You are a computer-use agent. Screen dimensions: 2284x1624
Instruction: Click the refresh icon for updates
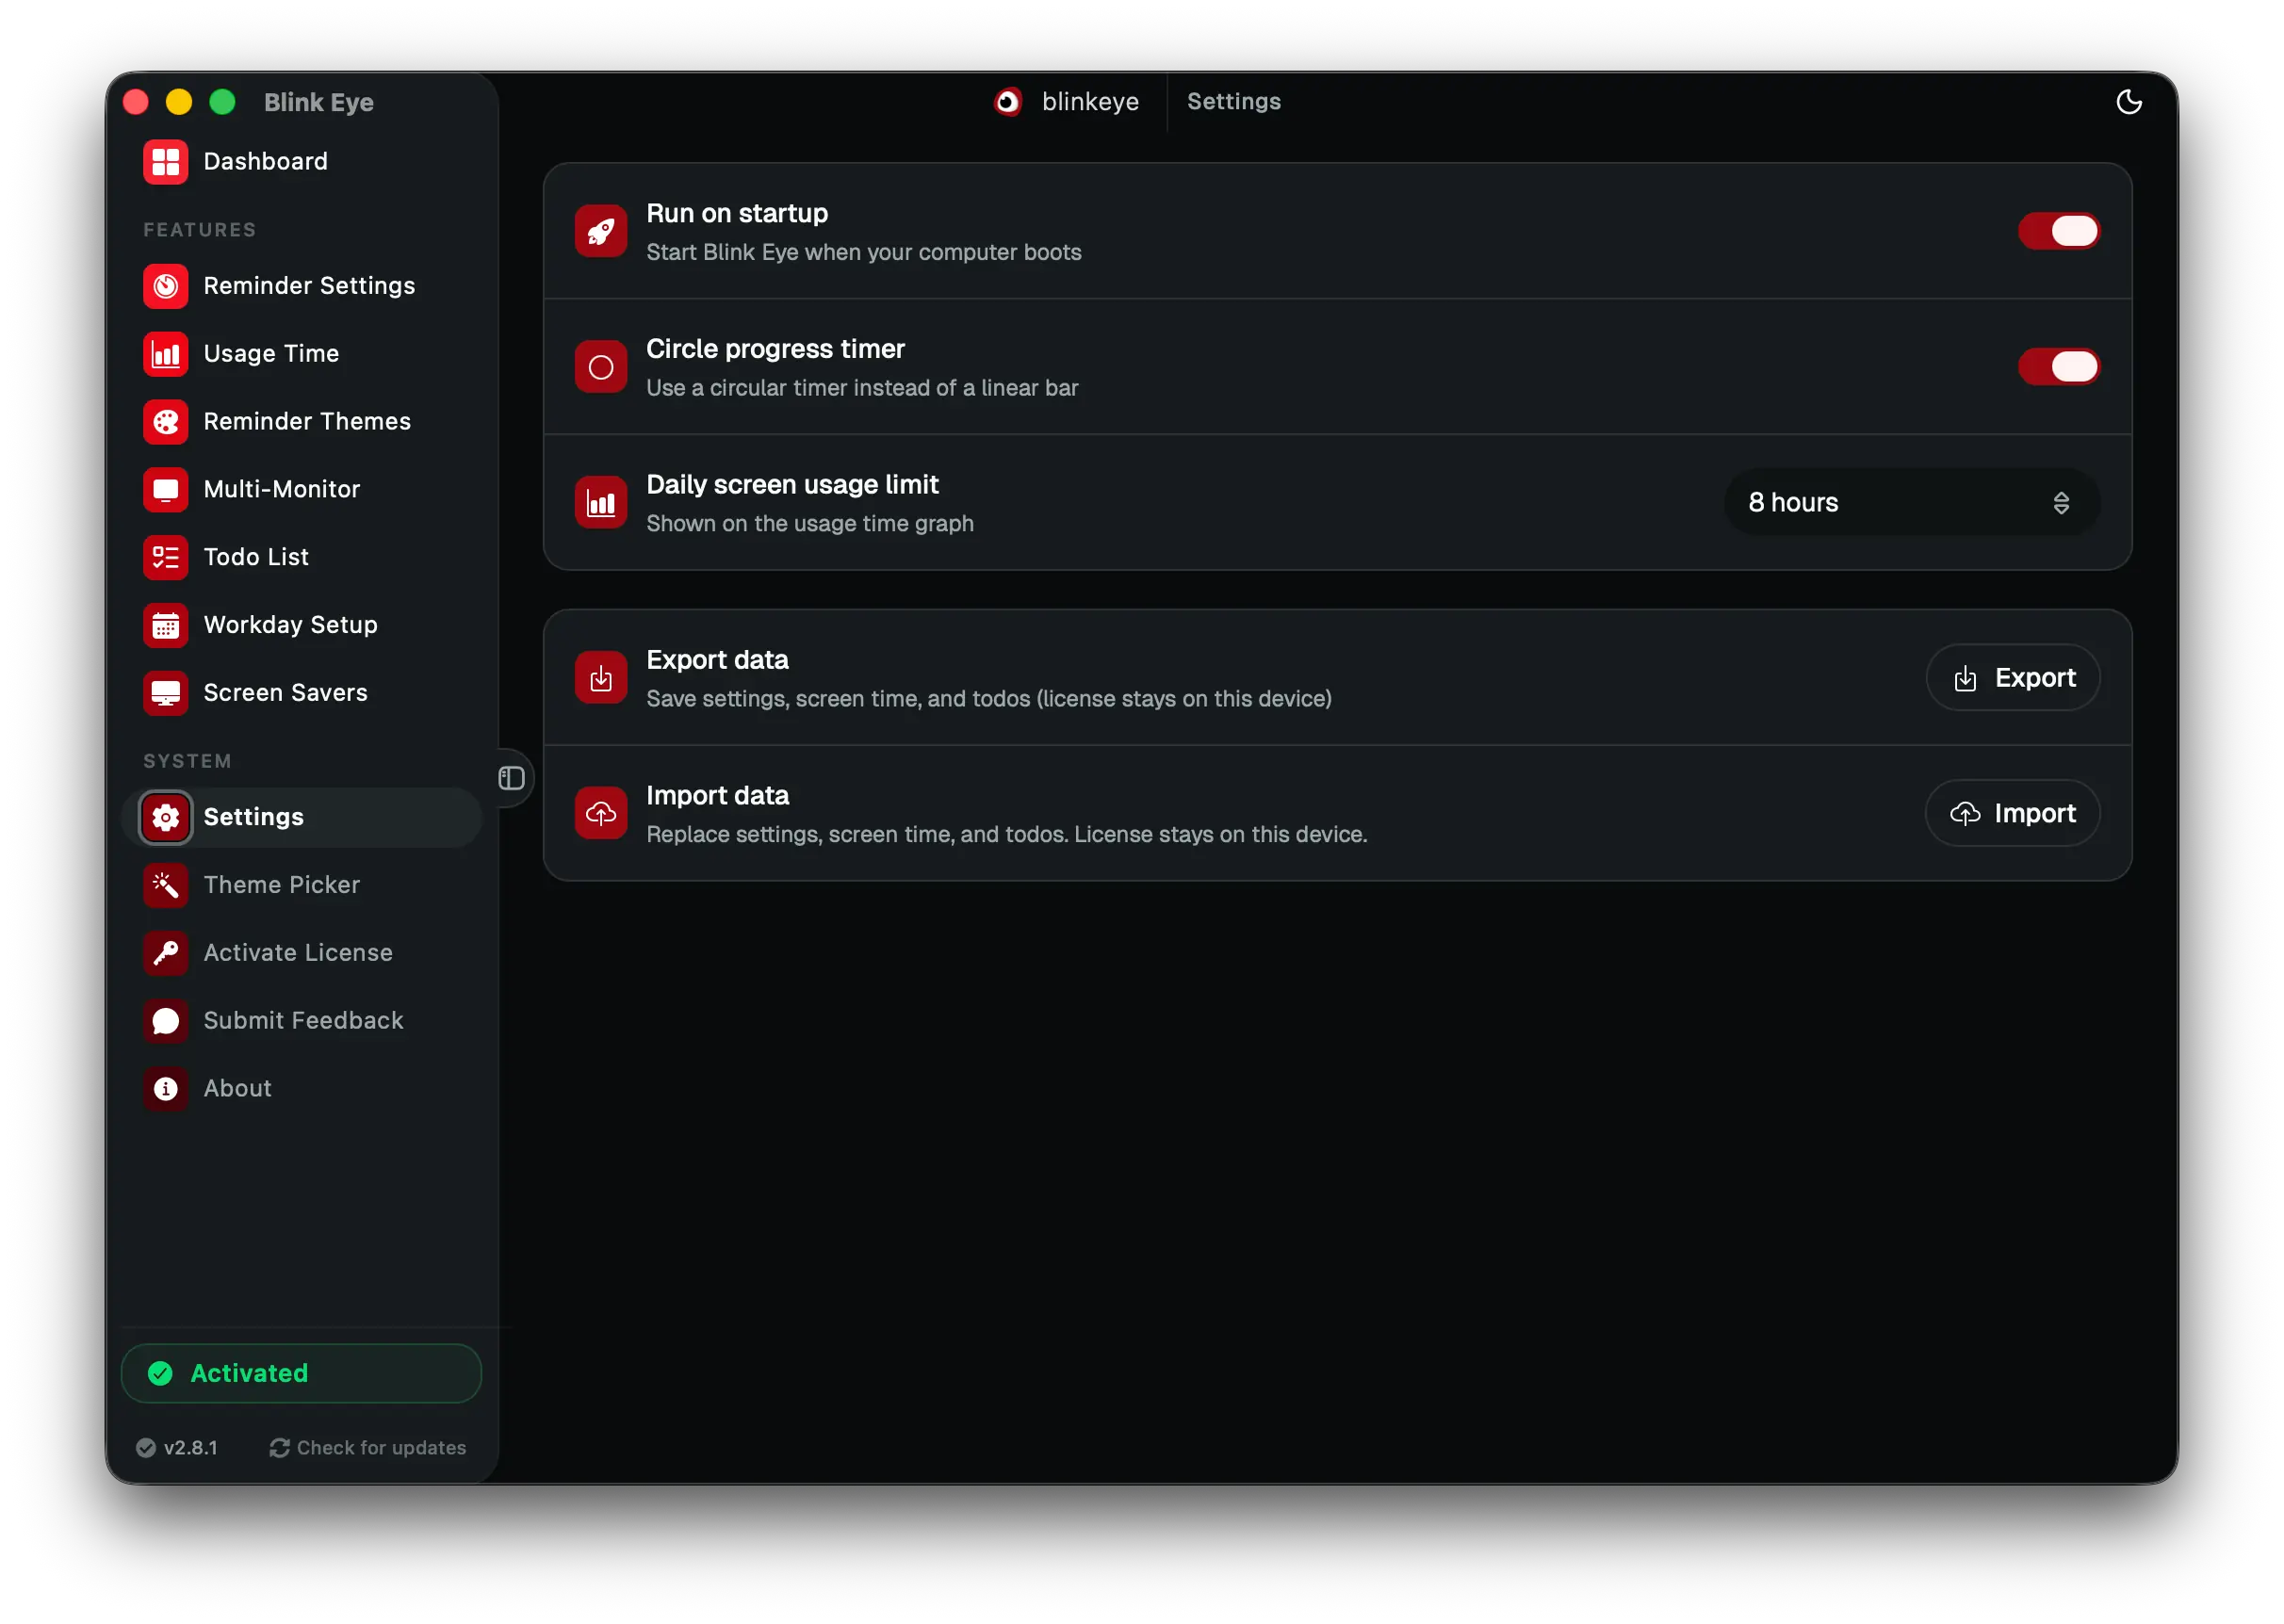point(280,1448)
